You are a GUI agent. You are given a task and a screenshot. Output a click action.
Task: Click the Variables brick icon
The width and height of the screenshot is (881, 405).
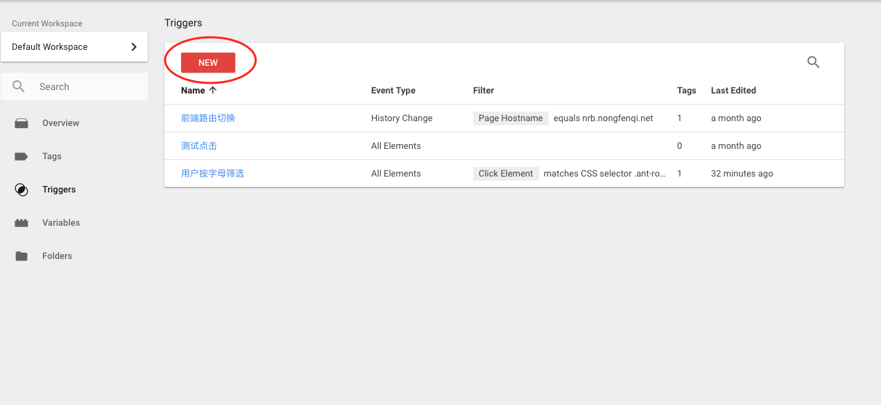(22, 223)
